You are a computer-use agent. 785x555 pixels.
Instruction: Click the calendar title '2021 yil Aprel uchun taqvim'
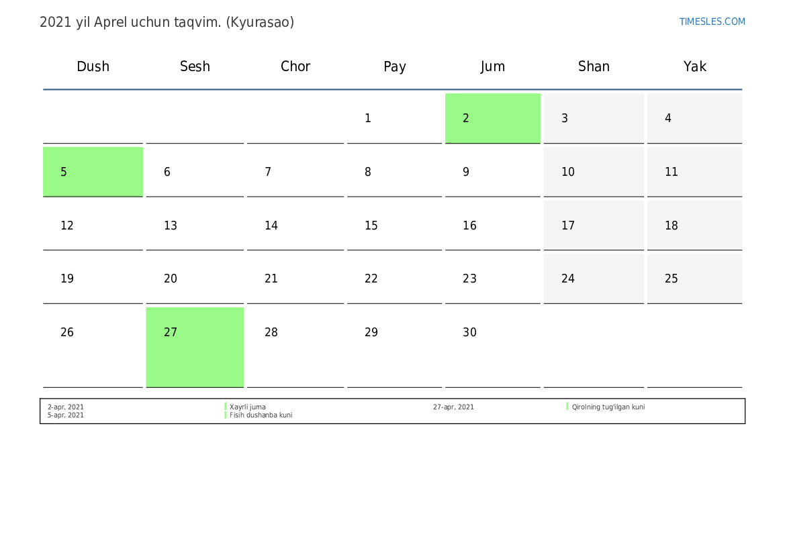[167, 23]
